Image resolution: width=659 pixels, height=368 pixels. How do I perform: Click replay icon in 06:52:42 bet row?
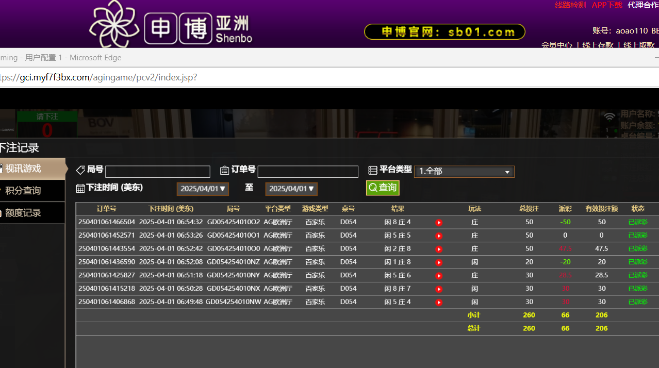(x=439, y=249)
